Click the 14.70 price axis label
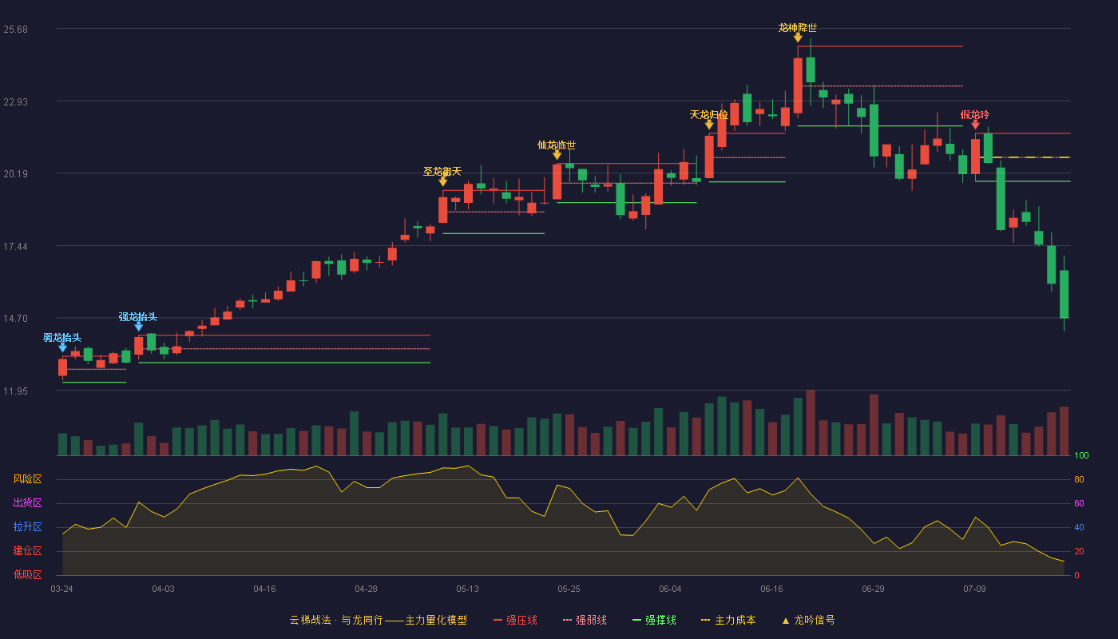 coord(15,319)
